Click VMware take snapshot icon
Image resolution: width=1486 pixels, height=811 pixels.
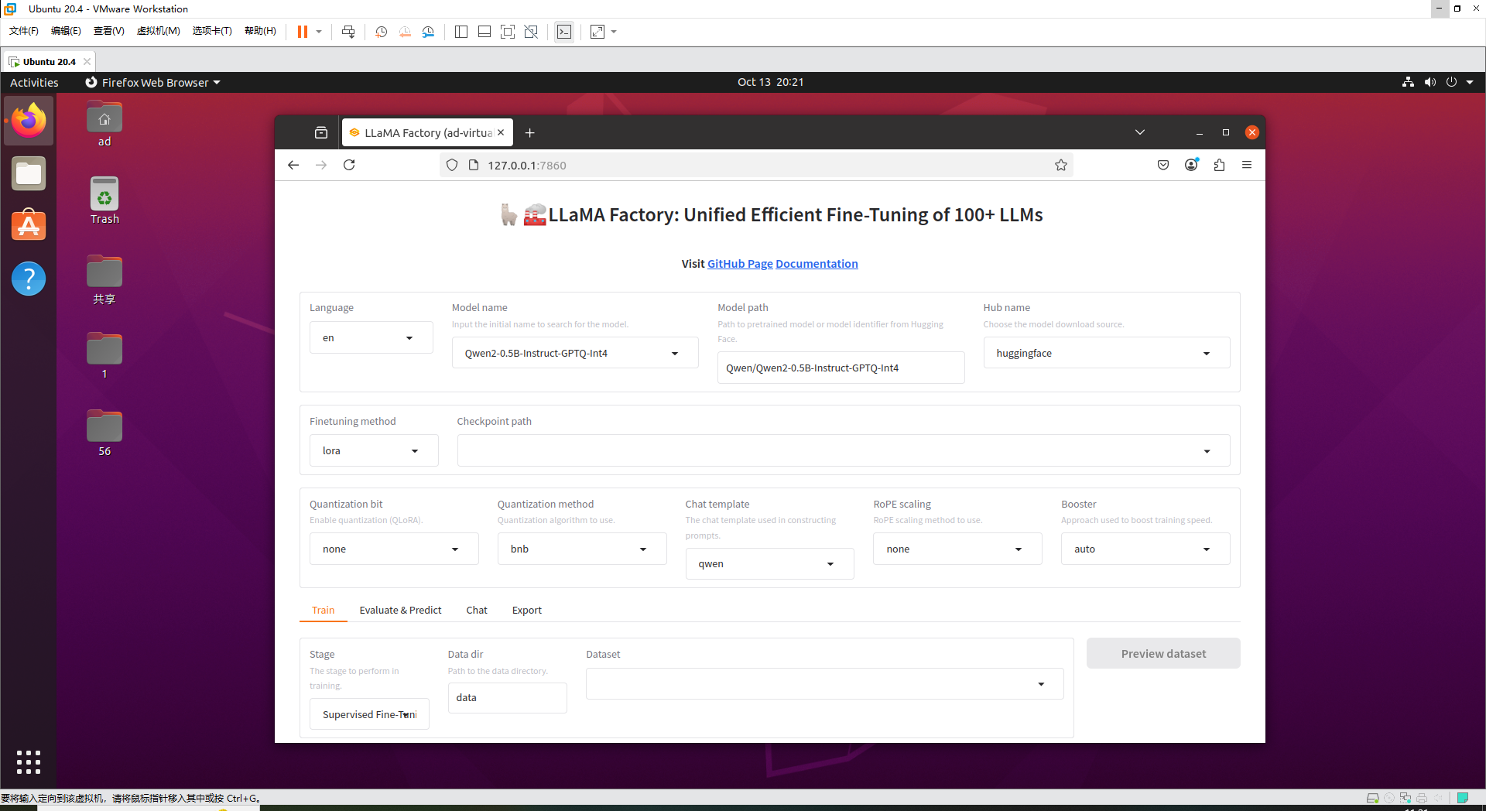(381, 32)
